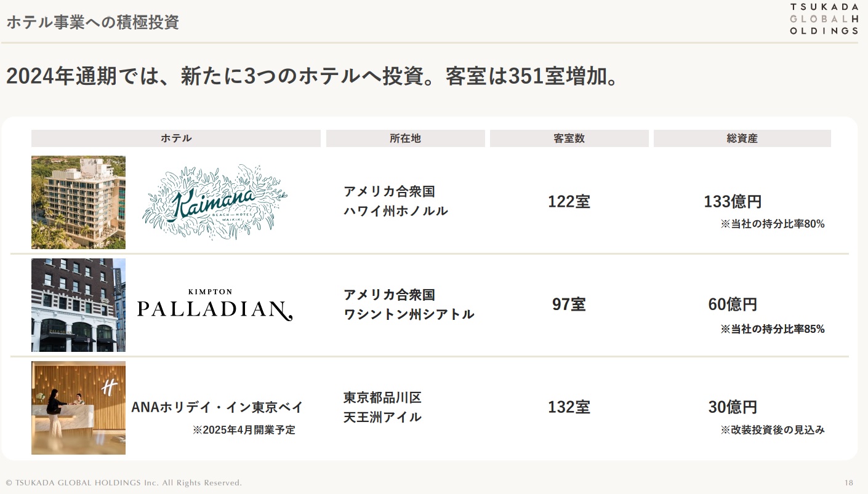This screenshot has width=868, height=494.
Task: Select the 客室数 column header
Action: tap(569, 138)
